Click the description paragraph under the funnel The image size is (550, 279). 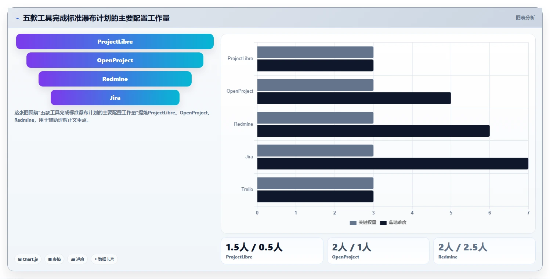tap(113, 116)
